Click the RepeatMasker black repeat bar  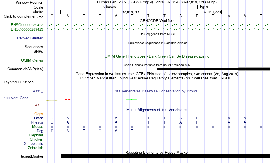coord(165,156)
